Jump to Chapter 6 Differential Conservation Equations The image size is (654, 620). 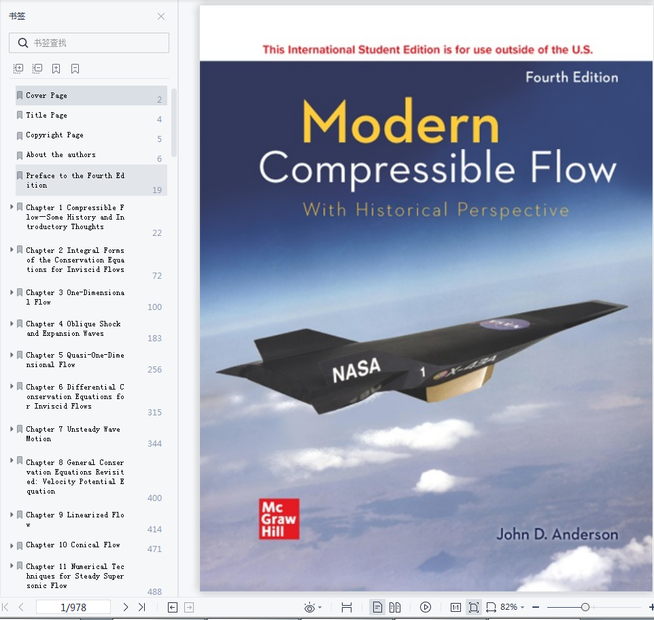(75, 396)
